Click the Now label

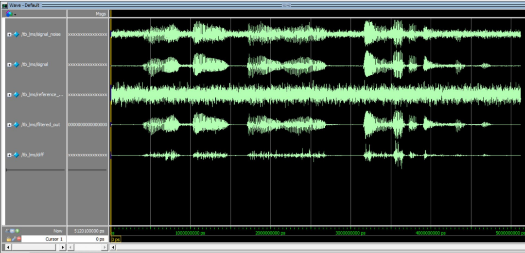(x=57, y=231)
